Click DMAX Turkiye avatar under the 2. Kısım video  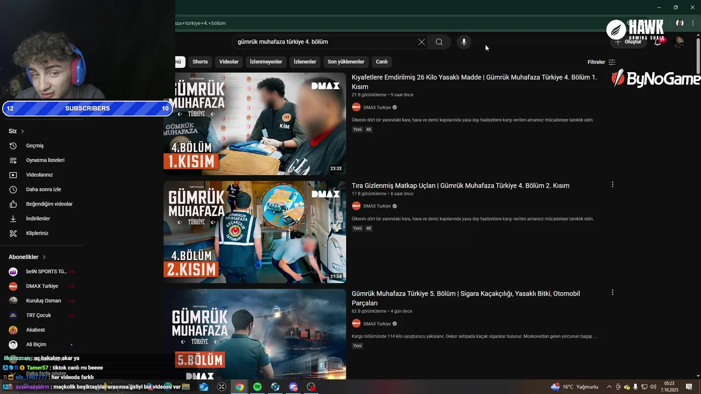tap(356, 206)
